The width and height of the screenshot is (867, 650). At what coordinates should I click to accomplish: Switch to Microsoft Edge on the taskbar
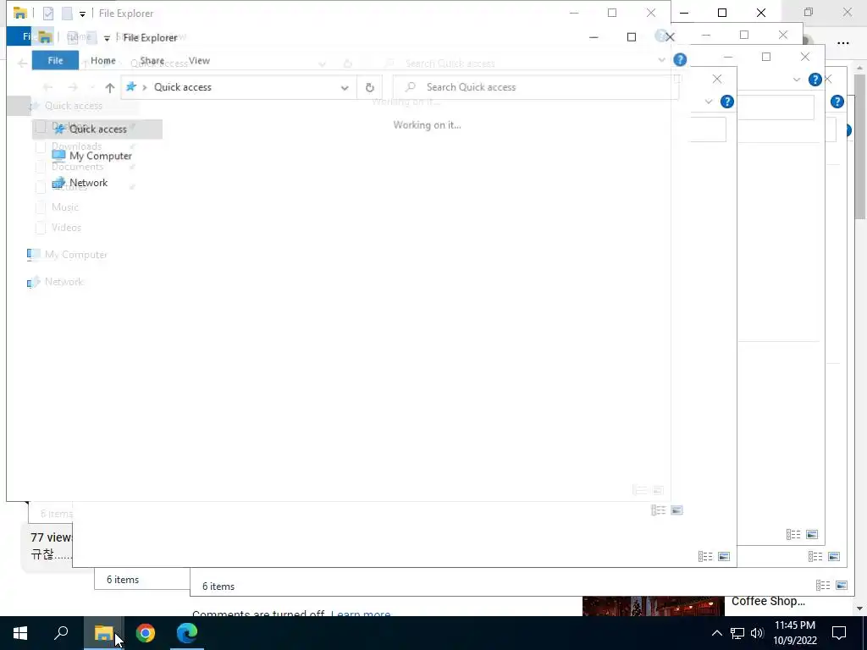tap(187, 633)
